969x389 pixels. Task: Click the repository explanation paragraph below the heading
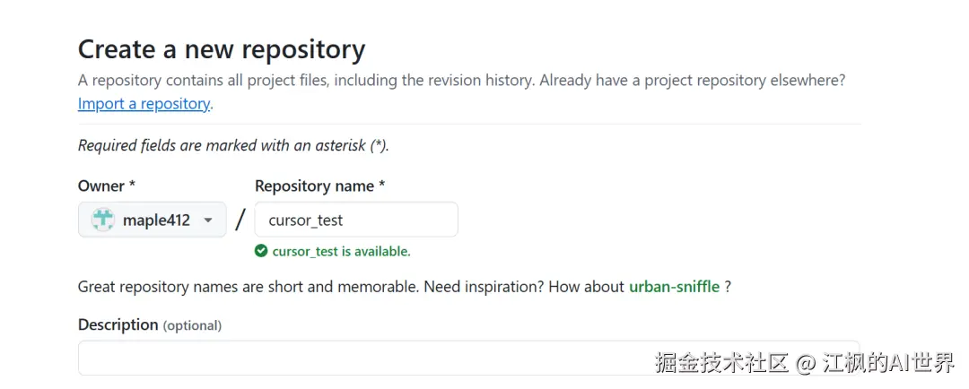(461, 81)
